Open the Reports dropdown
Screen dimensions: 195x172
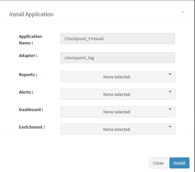[x=118, y=77]
